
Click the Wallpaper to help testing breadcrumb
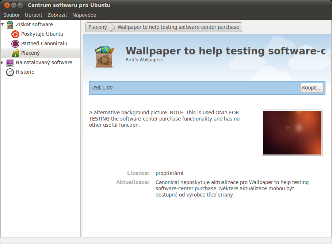178,27
